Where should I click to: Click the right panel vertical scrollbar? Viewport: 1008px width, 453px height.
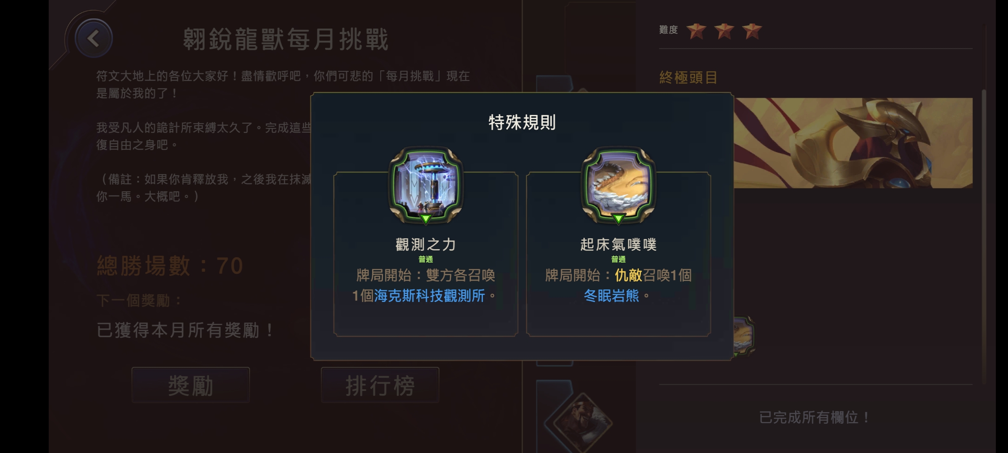(x=984, y=236)
